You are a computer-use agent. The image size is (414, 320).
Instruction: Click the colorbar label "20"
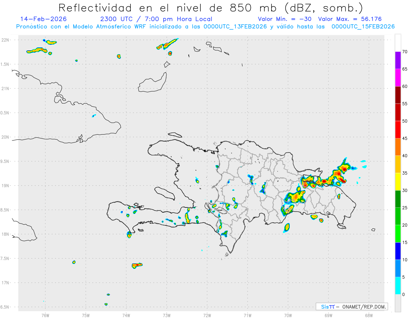[x=405, y=225]
